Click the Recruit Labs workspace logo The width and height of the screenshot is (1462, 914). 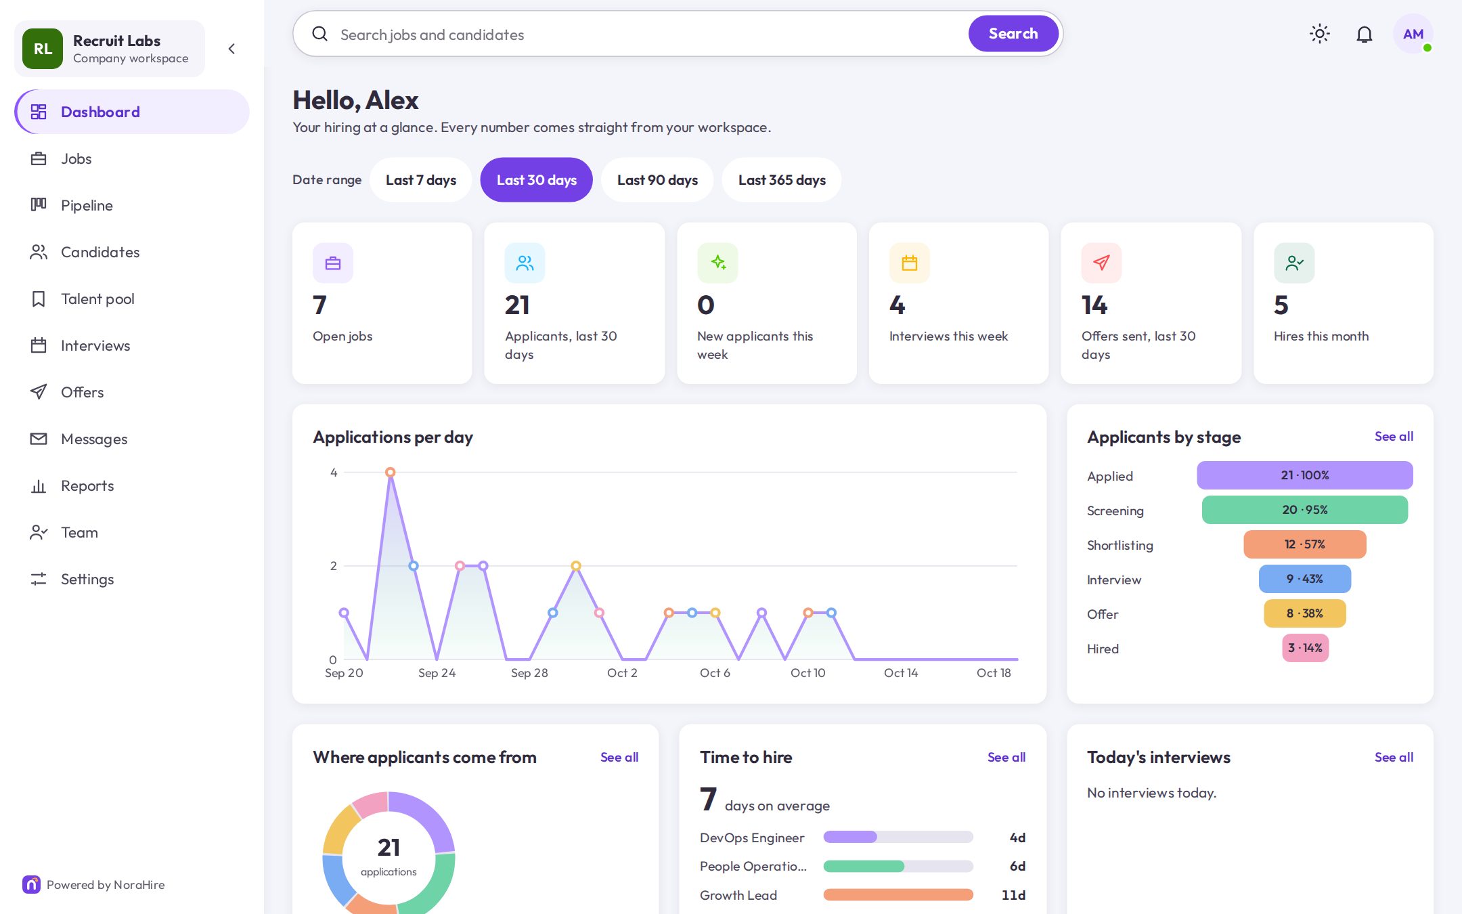click(43, 49)
